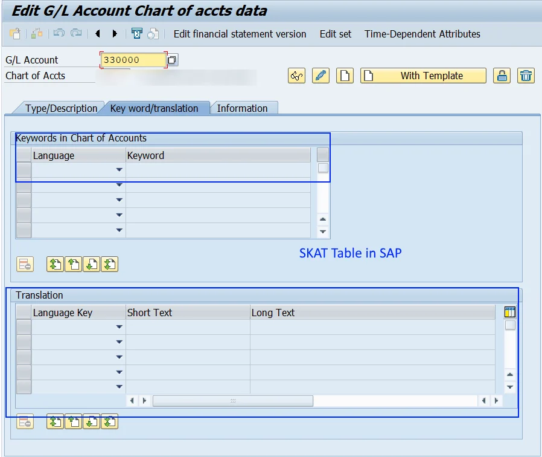Go to the next page of the Translation table
Image resolution: width=542 pixels, height=457 pixels.
coord(92,422)
